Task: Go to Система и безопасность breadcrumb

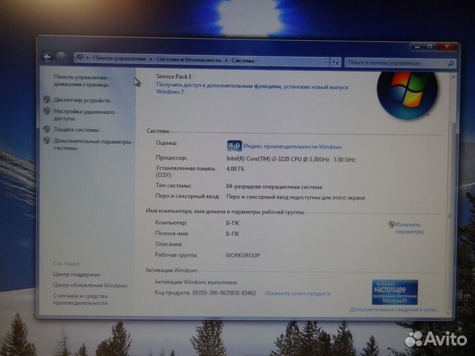Action: (189, 60)
